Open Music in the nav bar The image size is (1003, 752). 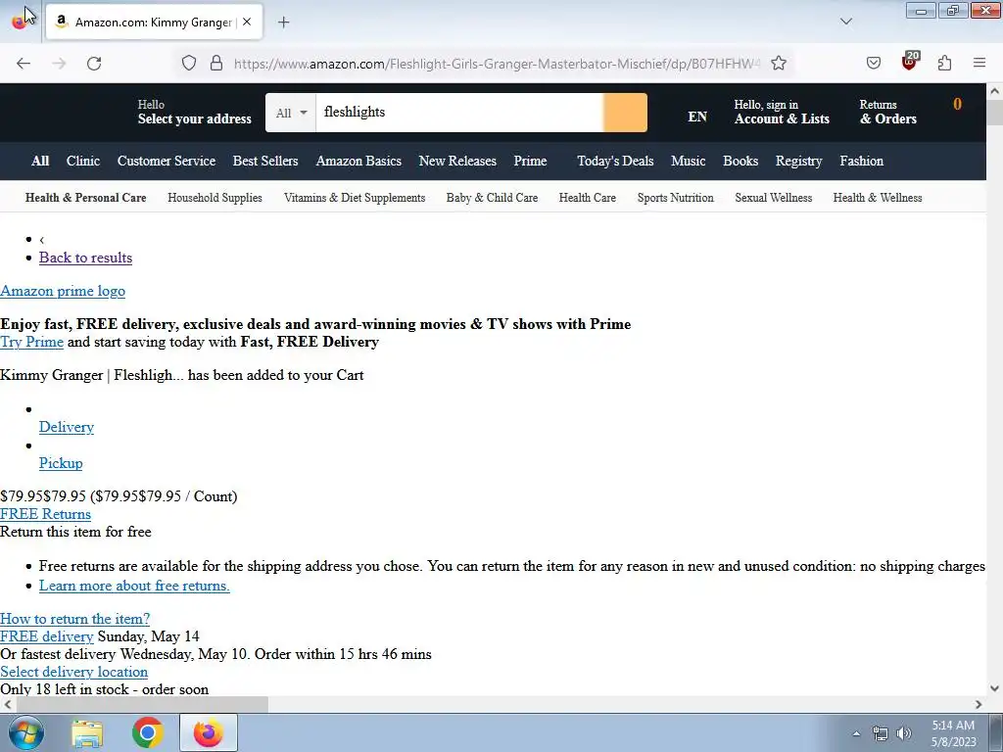[689, 162]
